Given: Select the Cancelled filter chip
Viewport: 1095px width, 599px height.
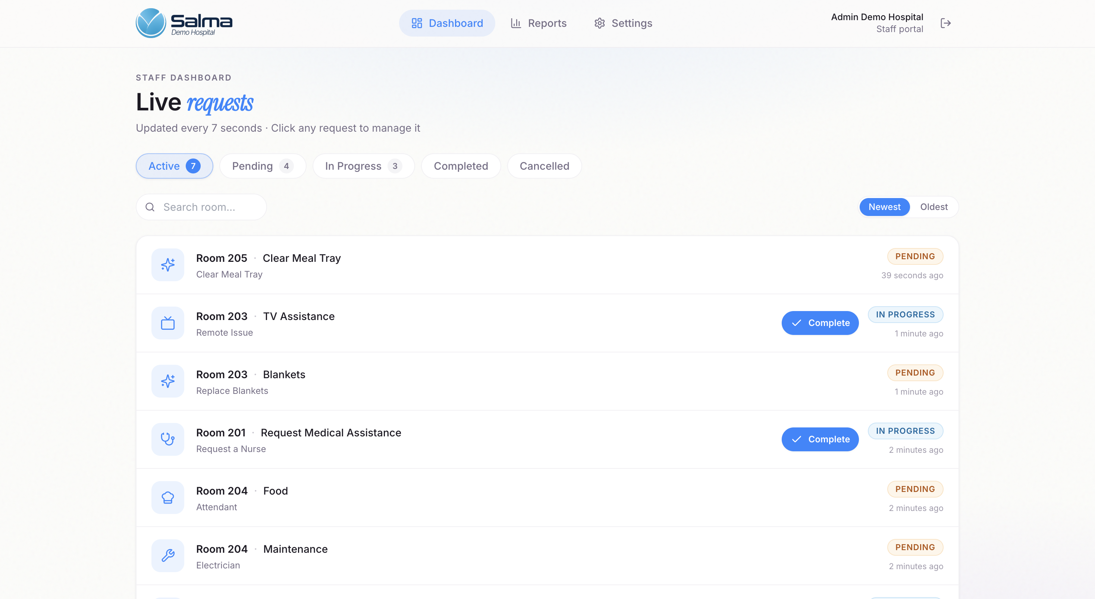Looking at the screenshot, I should pos(544,166).
